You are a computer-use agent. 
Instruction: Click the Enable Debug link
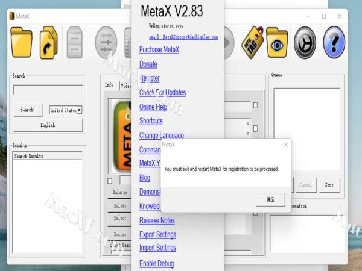click(x=156, y=263)
